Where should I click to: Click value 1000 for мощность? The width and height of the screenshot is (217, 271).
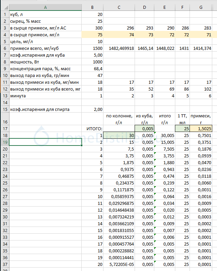point(93,62)
